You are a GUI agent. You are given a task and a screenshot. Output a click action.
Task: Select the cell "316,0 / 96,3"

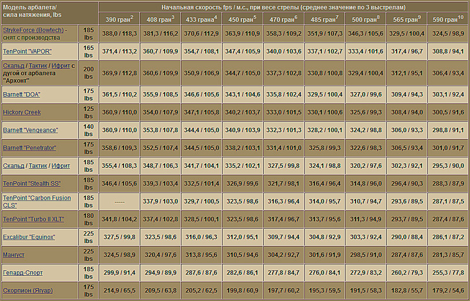[202, 237]
